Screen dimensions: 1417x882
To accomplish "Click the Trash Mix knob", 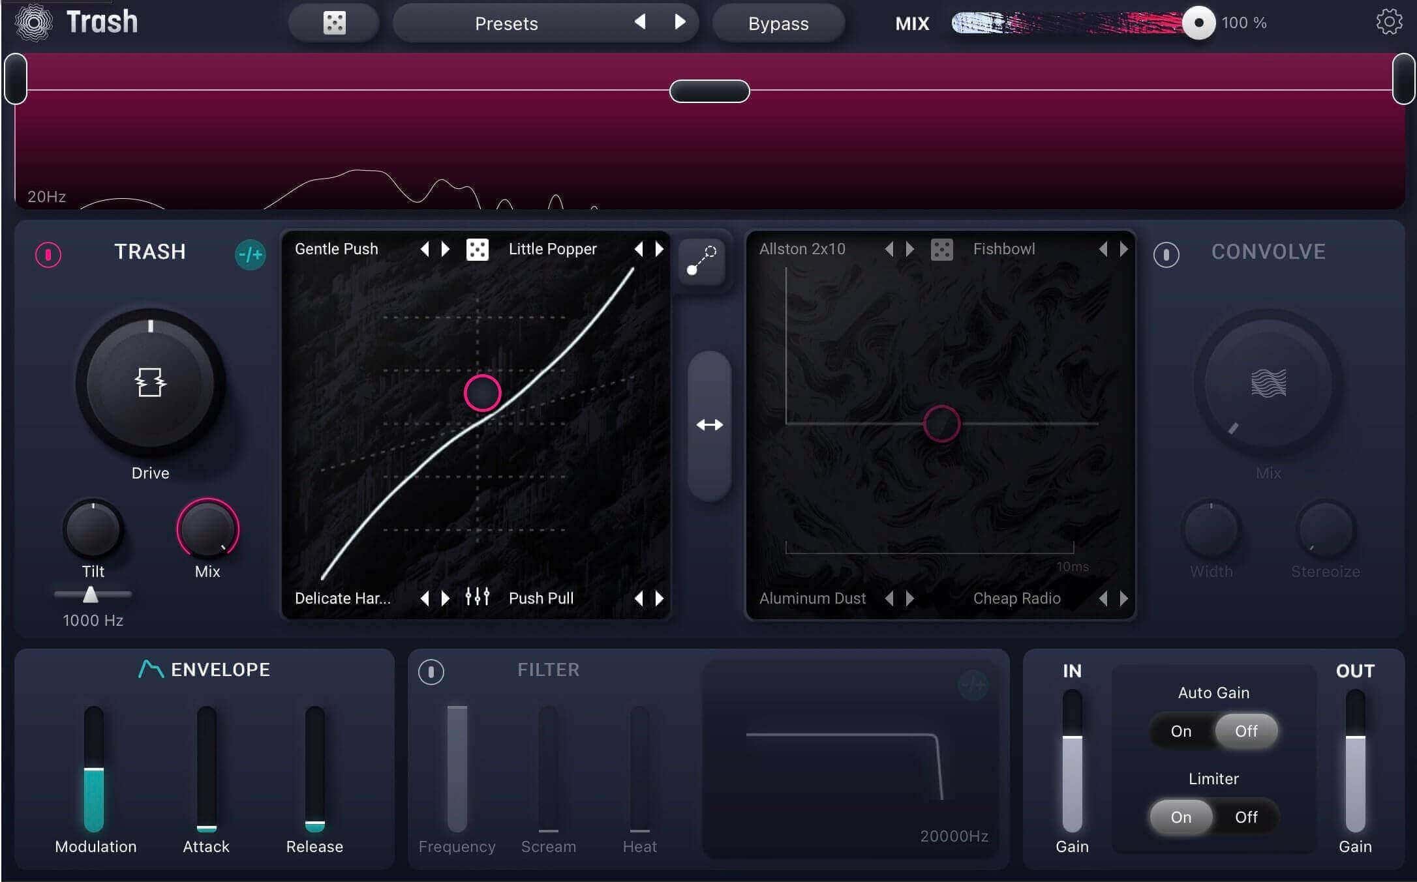I will coord(207,529).
